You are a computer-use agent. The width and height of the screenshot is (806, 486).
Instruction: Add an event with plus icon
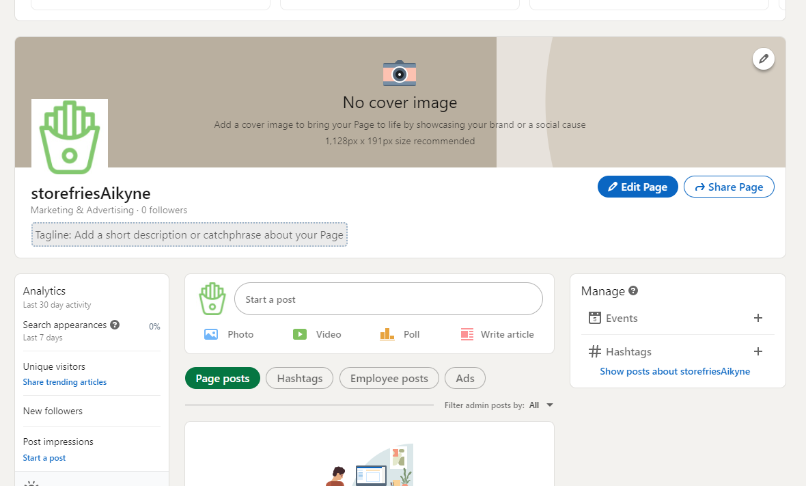tap(758, 318)
